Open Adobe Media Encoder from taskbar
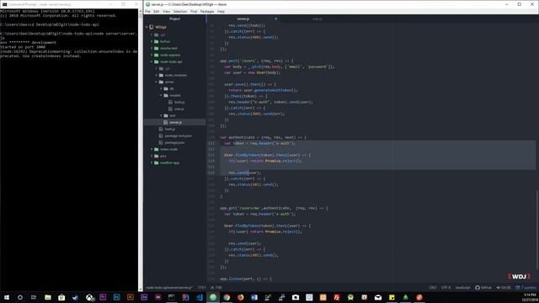The height and width of the screenshot is (303, 539). pos(157,297)
